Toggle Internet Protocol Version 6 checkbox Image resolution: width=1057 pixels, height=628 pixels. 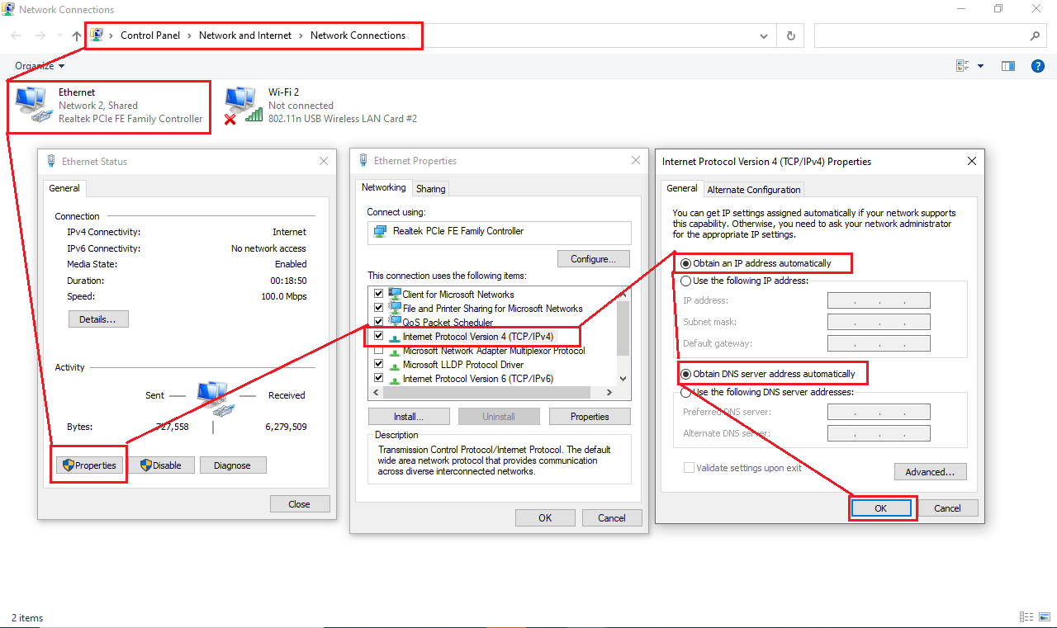[x=379, y=378]
